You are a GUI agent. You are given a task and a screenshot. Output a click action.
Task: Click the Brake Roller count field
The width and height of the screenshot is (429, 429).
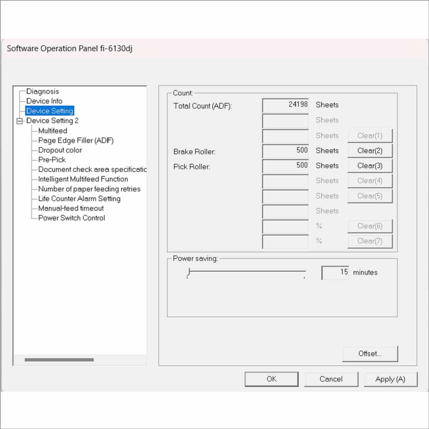(286, 151)
